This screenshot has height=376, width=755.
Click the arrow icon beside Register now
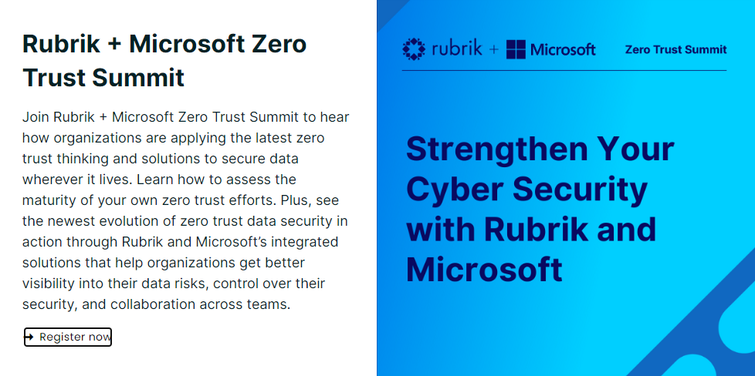[x=29, y=337]
